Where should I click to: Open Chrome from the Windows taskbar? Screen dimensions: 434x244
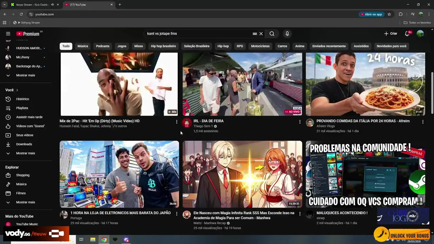[104, 240]
